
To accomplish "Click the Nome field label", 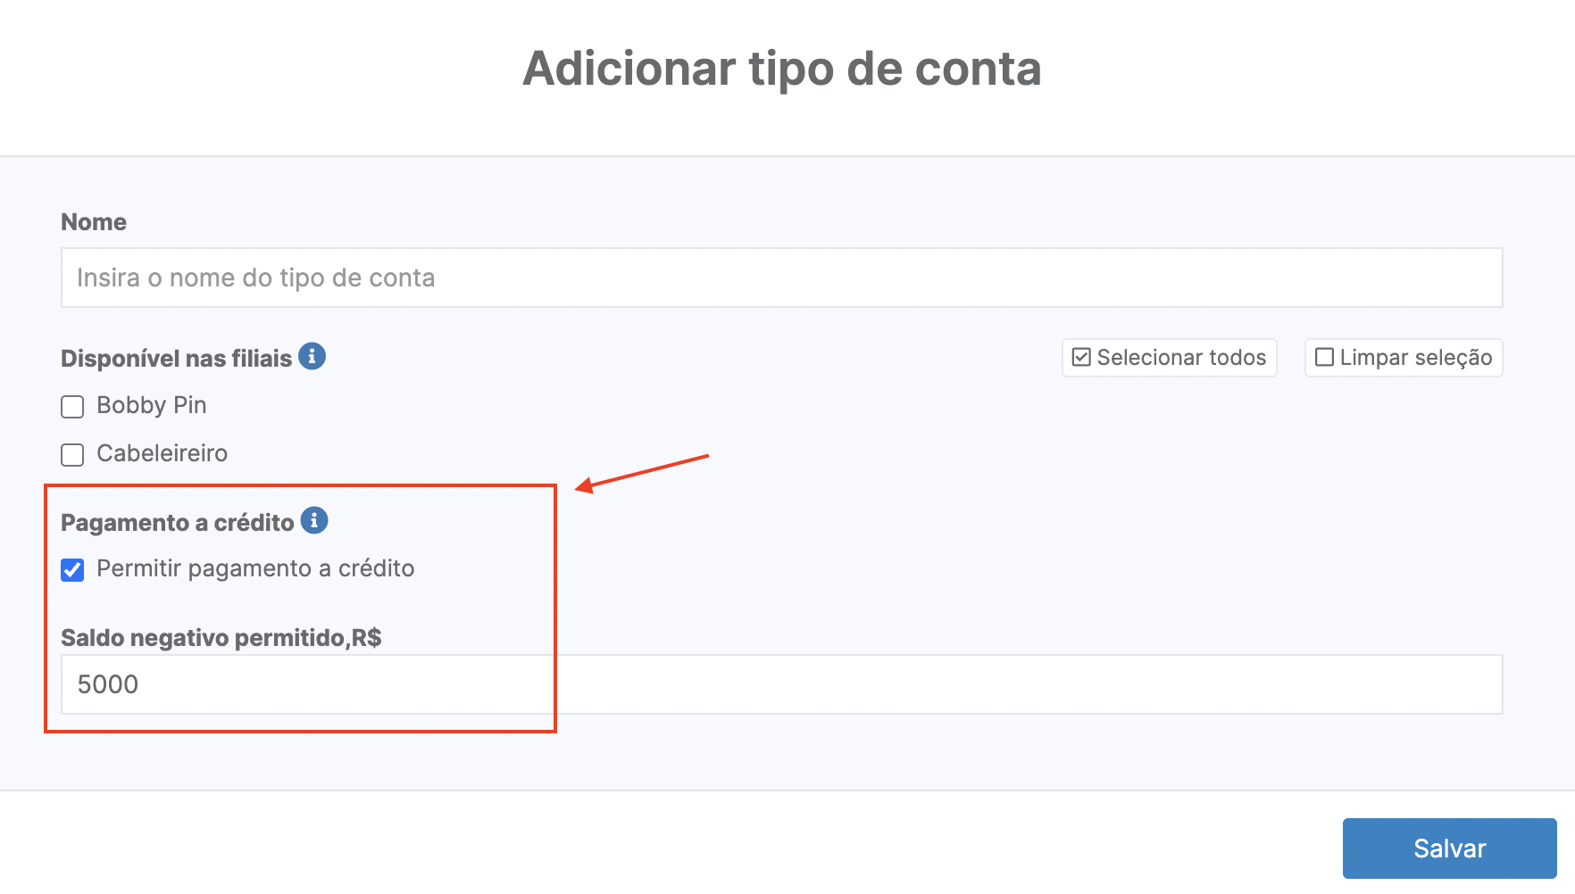I will point(94,222).
